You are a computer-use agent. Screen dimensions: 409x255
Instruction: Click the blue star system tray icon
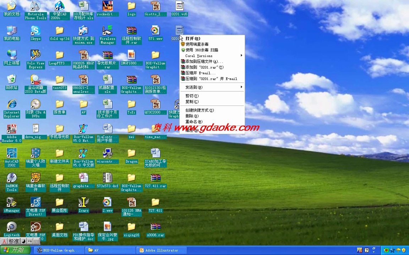pos(392,250)
